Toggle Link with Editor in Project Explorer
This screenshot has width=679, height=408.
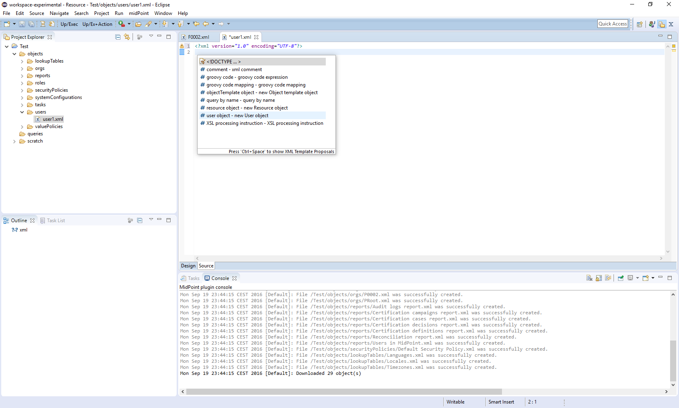point(127,37)
